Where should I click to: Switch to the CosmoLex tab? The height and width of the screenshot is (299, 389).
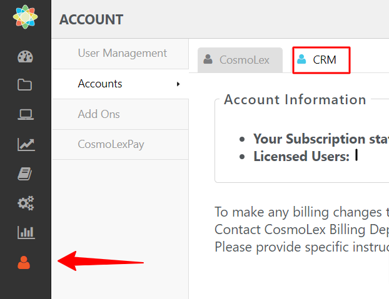click(x=240, y=60)
